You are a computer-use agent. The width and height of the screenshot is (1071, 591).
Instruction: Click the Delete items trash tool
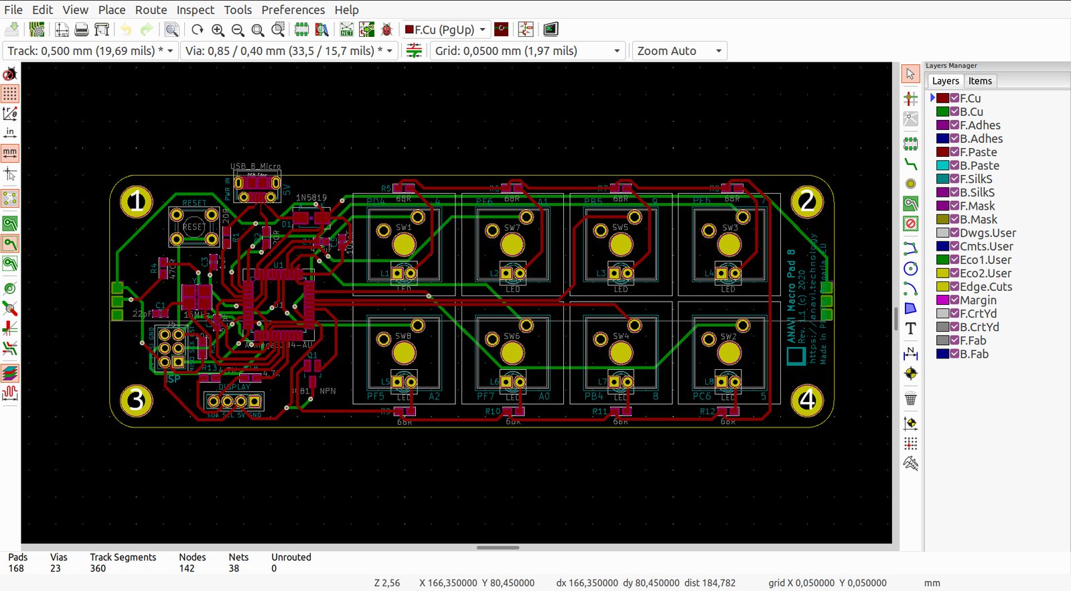pos(910,399)
